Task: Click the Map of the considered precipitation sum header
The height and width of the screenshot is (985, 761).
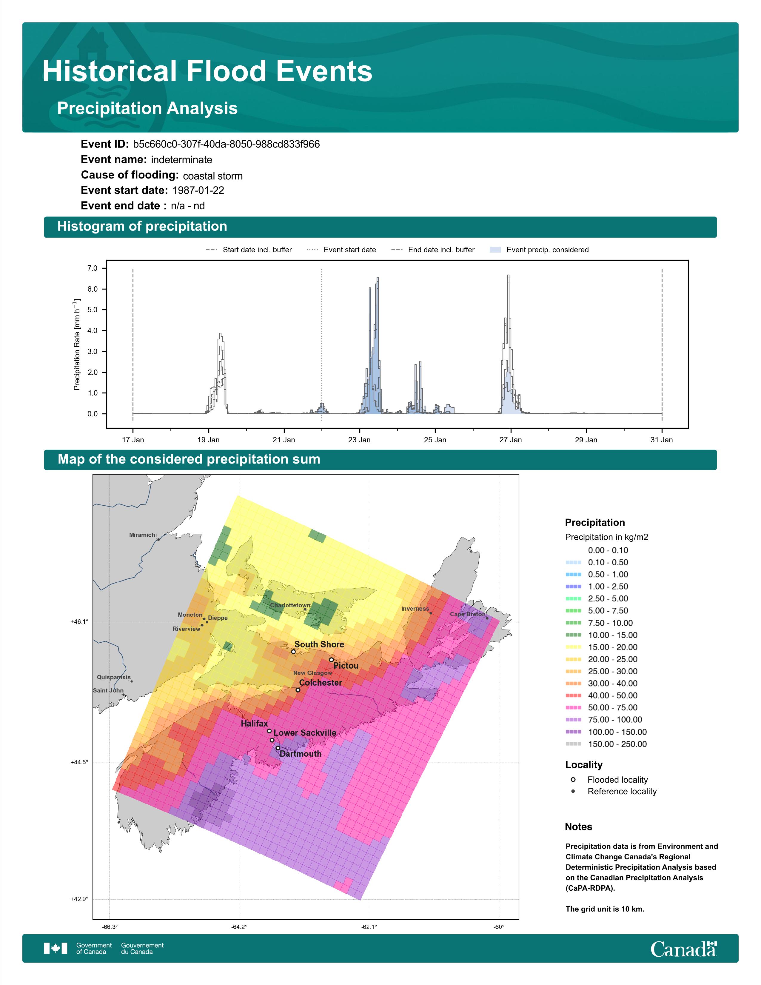Action: [189, 459]
